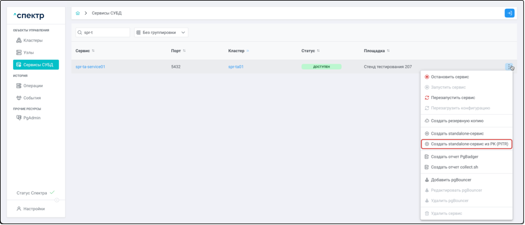This screenshot has width=525, height=225.
Task: Select Создать отчет PgBadger option
Action: tap(454, 157)
